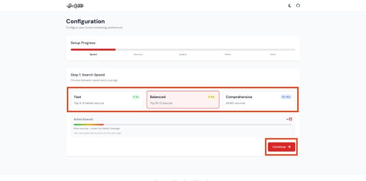This screenshot has width=366, height=181.
Task: Click the green time badge on Fast
Action: pos(136,97)
